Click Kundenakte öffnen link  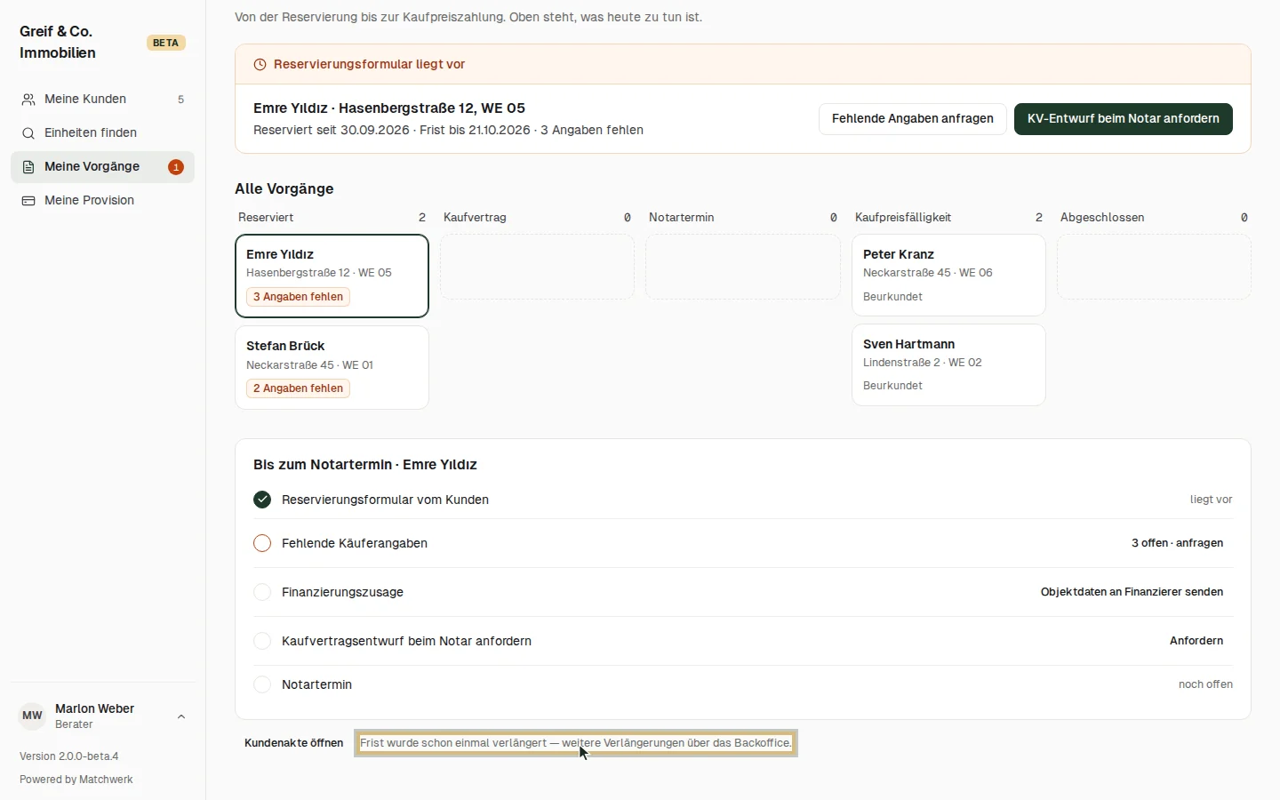(293, 743)
